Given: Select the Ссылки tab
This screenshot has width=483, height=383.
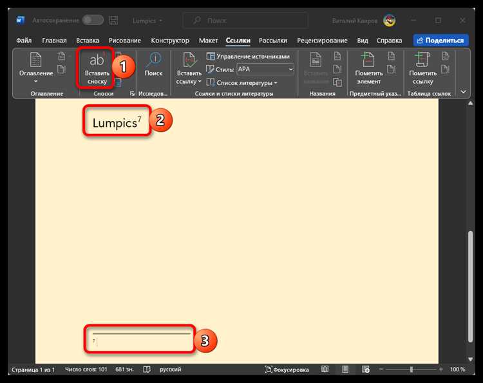Looking at the screenshot, I should (238, 41).
